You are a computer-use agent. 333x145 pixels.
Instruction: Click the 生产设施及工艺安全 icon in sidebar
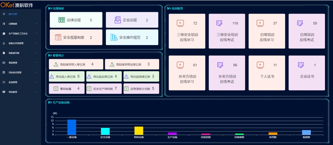pyautogui.click(x=4, y=33)
